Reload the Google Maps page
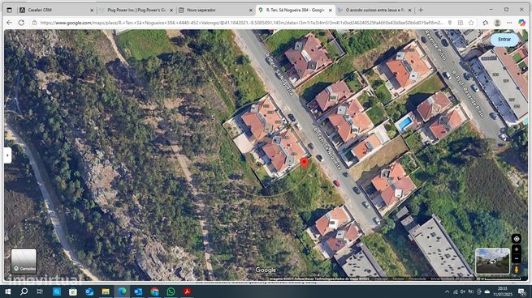Screen dimensions: 532x298 (21, 23)
